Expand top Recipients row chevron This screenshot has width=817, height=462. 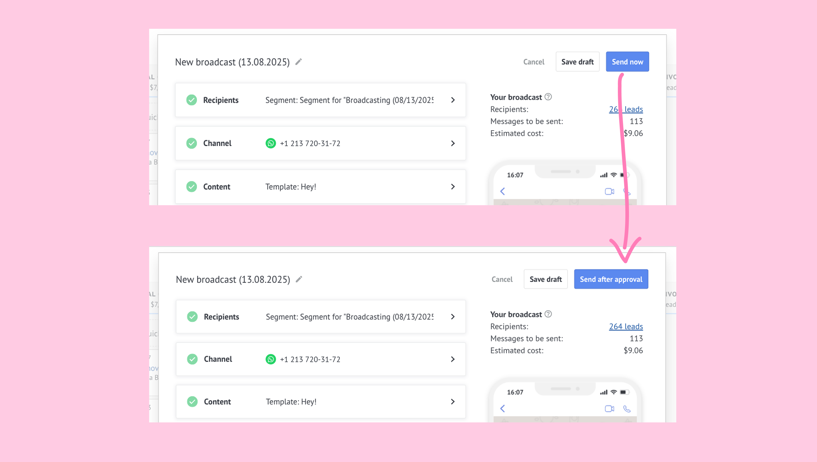(x=453, y=100)
